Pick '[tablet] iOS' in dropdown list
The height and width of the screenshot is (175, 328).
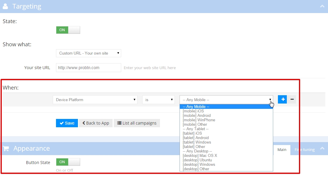coord(192,133)
